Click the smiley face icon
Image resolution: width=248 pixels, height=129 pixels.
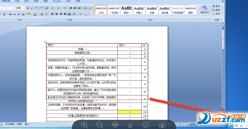coord(145,125)
